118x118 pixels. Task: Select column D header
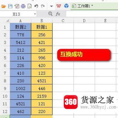point(84,21)
